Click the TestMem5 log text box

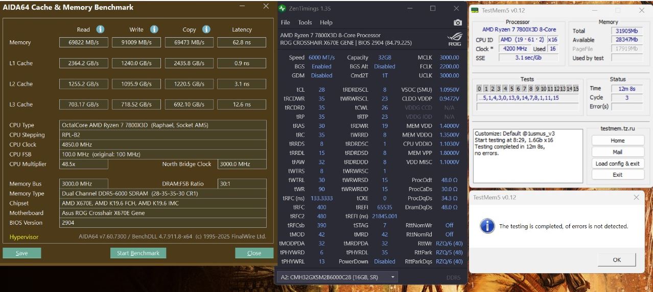coord(528,156)
